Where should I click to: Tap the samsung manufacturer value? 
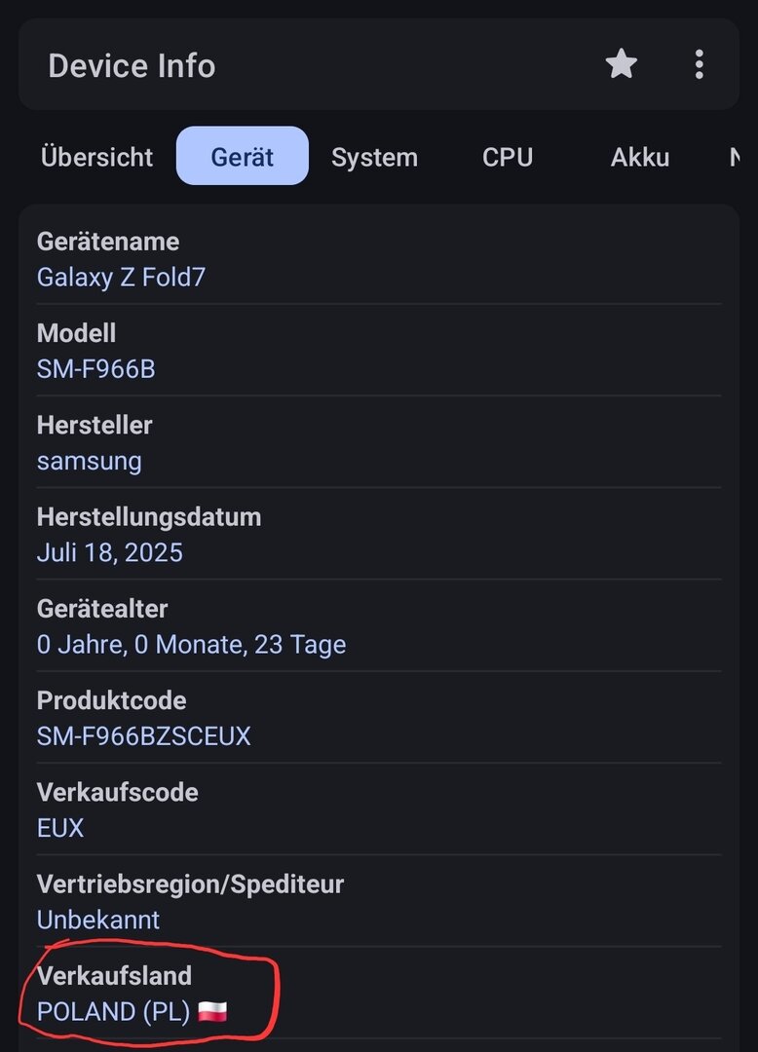[89, 461]
